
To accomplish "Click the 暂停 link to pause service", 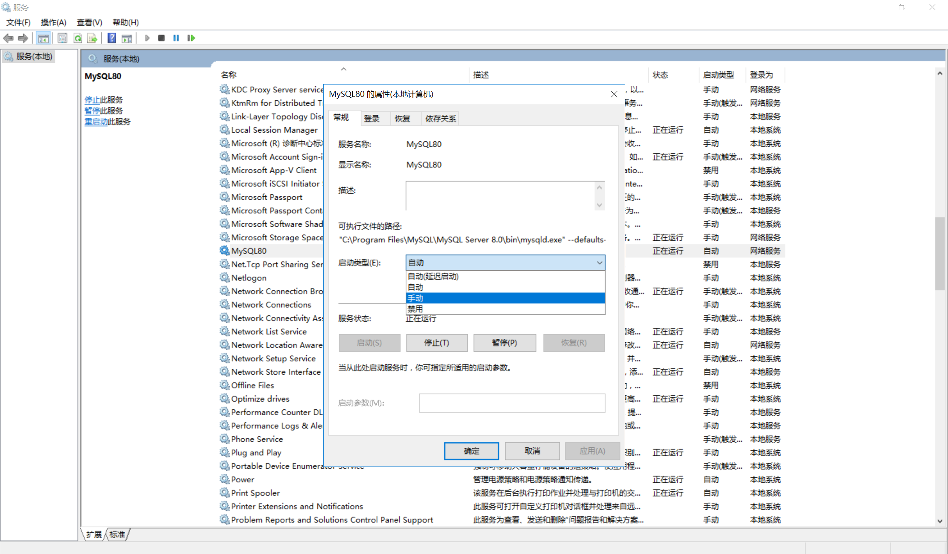I will [x=92, y=111].
